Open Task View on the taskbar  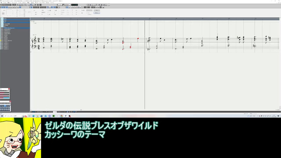pyautogui.click(x=29, y=116)
